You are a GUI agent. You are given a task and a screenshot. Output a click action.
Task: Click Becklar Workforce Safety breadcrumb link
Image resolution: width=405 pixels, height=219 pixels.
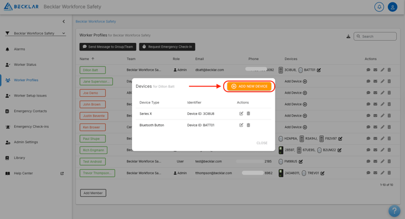coord(95,21)
